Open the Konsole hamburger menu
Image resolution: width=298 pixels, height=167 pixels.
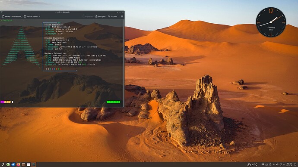coord(122,16)
